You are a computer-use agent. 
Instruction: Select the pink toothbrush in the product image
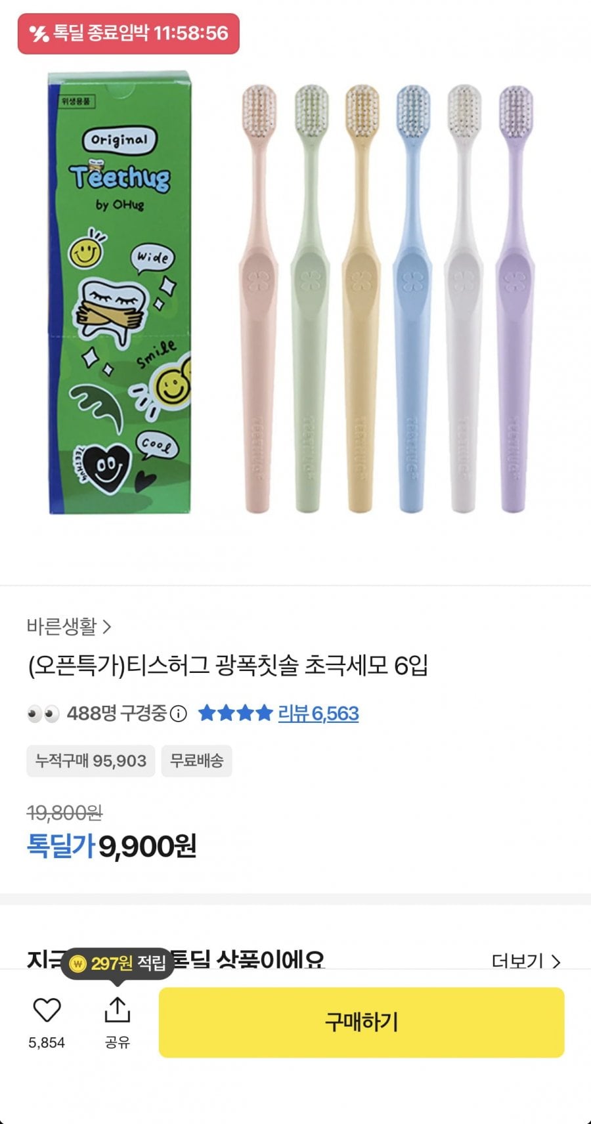pyautogui.click(x=258, y=295)
